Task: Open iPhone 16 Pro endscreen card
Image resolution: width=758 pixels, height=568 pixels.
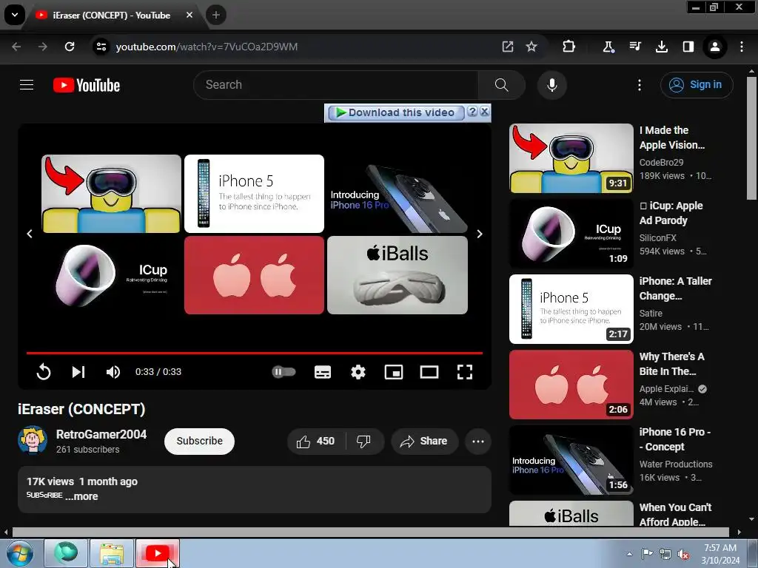Action: coord(398,194)
